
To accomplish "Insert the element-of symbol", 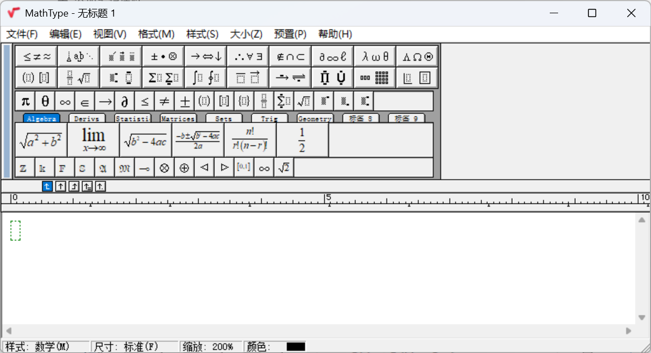I will 85,101.
